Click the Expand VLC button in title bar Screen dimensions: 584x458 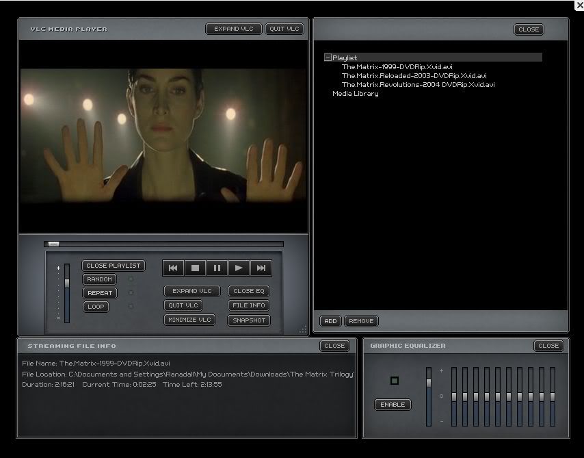(234, 29)
